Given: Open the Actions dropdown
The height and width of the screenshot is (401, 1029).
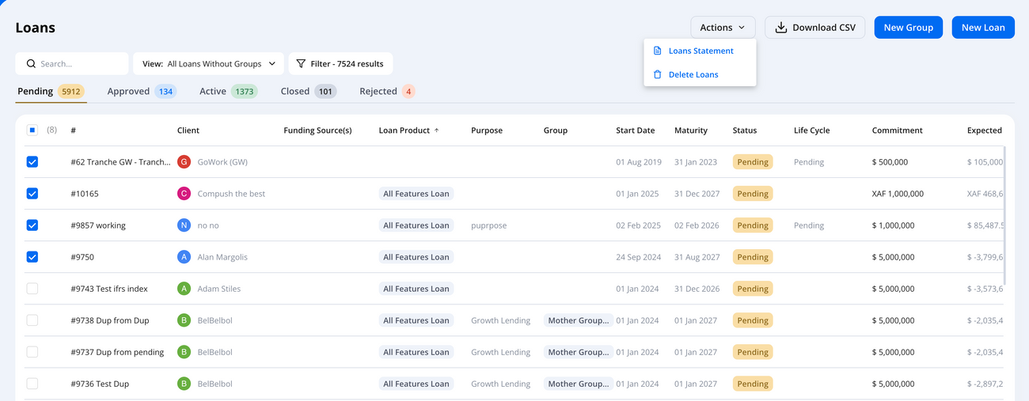Looking at the screenshot, I should 723,27.
